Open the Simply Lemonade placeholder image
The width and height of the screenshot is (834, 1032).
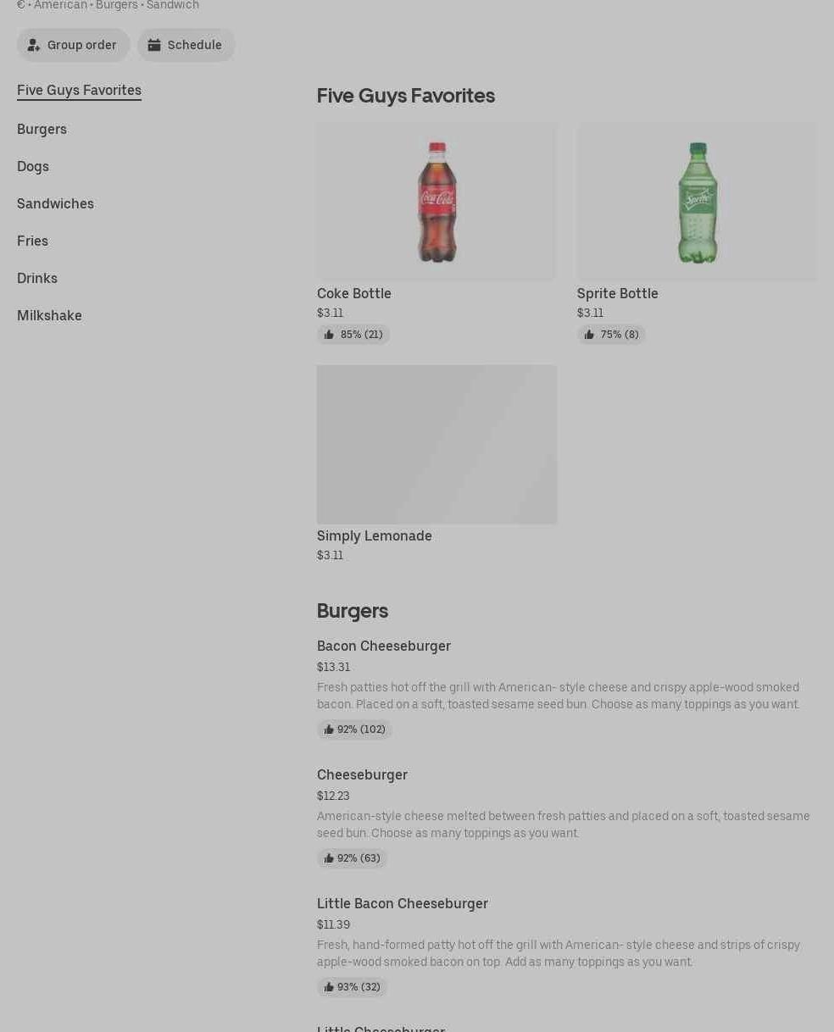pyautogui.click(x=436, y=444)
